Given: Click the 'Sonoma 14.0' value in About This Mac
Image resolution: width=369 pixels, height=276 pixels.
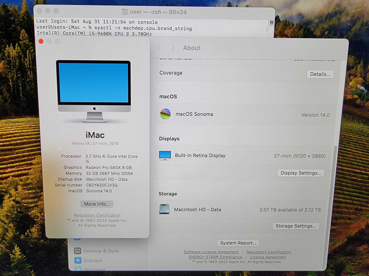Looking at the screenshot, I should click(99, 191).
